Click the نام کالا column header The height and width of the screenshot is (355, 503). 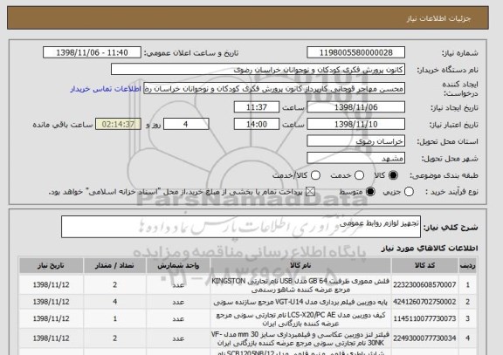300,266
